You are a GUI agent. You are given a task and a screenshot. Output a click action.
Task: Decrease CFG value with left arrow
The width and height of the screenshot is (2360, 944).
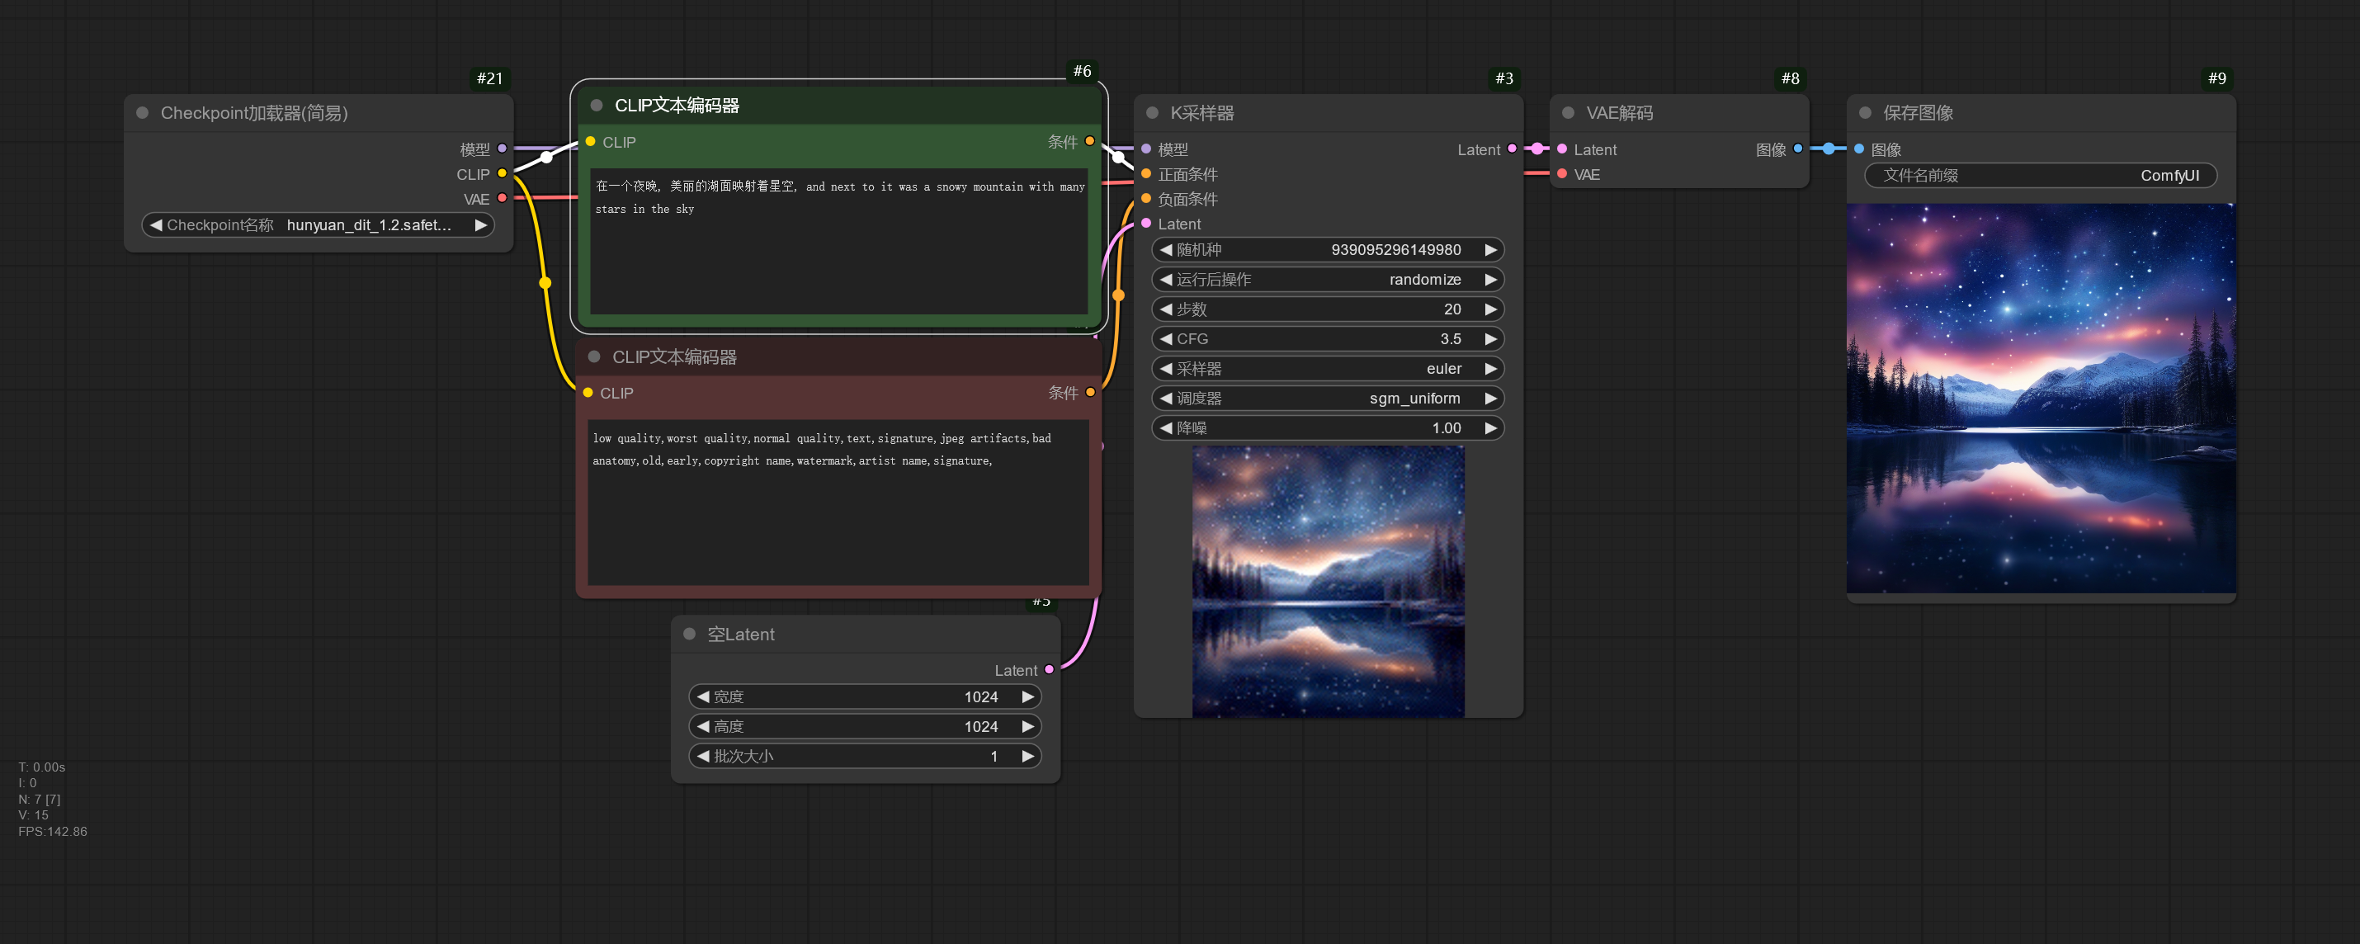point(1165,338)
